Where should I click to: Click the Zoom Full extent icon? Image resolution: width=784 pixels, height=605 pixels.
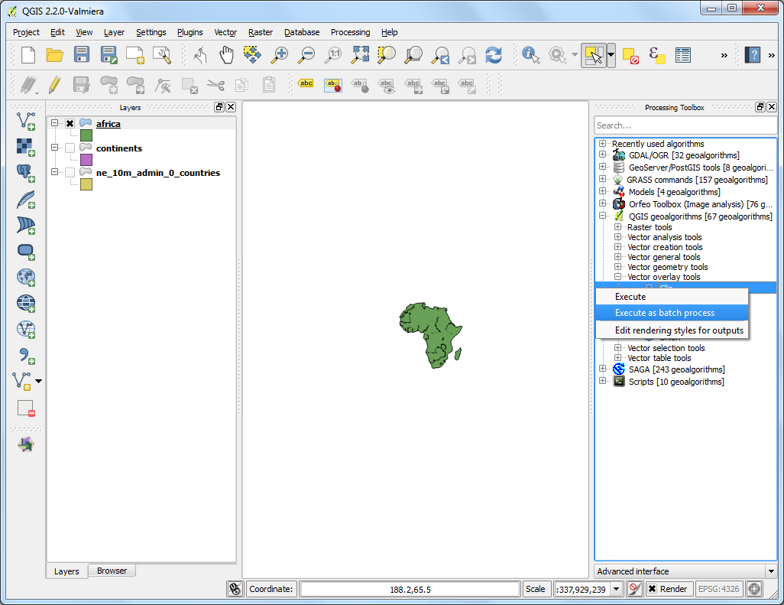click(x=360, y=54)
